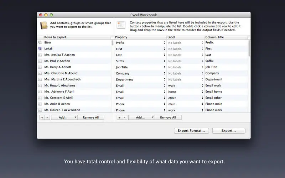Click contact card icon for Harry A Abbott
This screenshot has width=285, height=178.
point(40,67)
